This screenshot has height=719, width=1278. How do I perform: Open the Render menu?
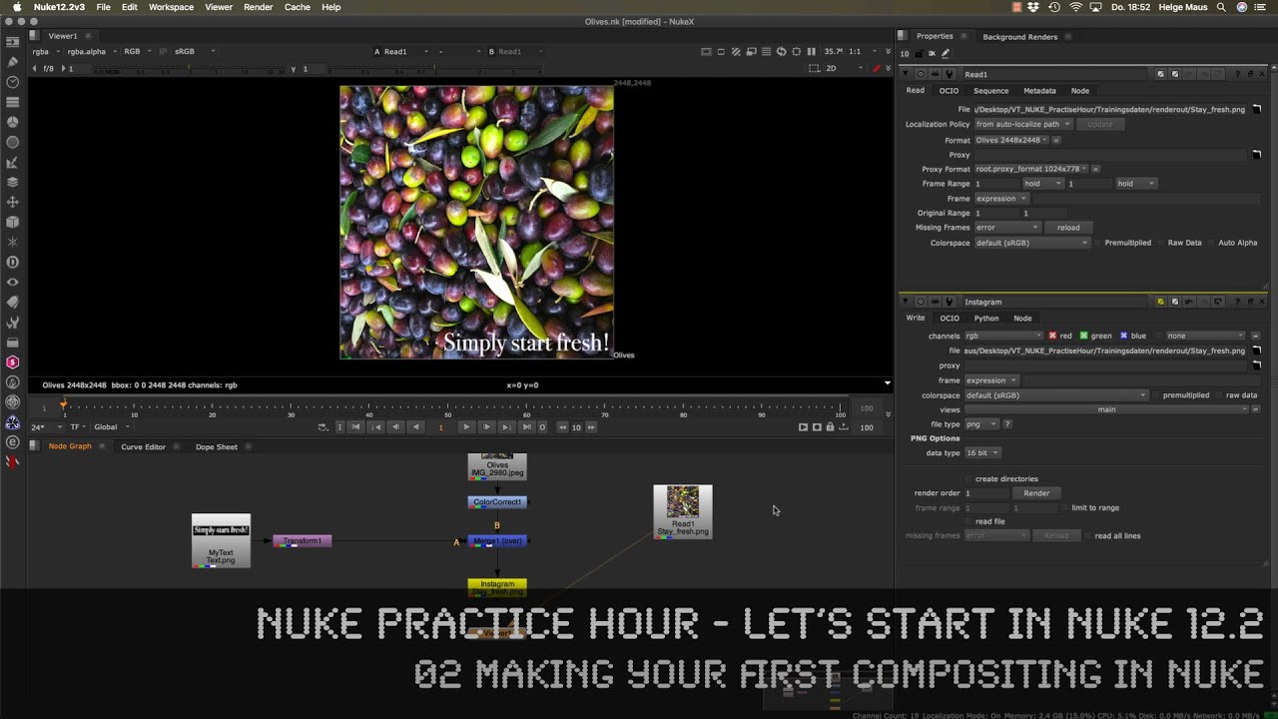259,7
